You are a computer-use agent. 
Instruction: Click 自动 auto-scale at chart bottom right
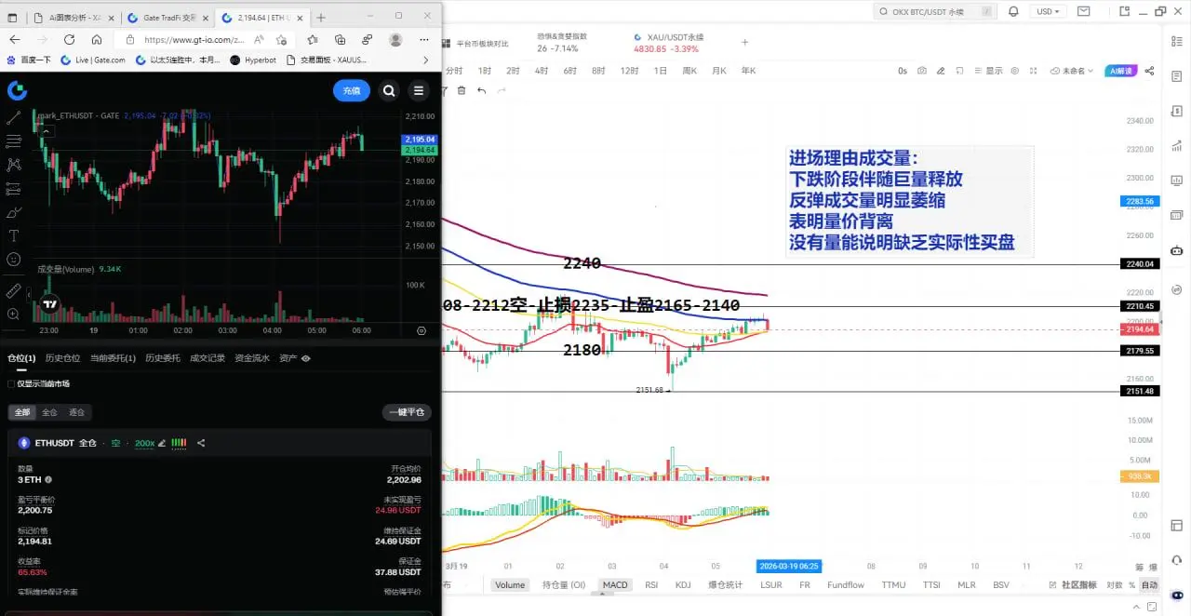[x=1150, y=585]
